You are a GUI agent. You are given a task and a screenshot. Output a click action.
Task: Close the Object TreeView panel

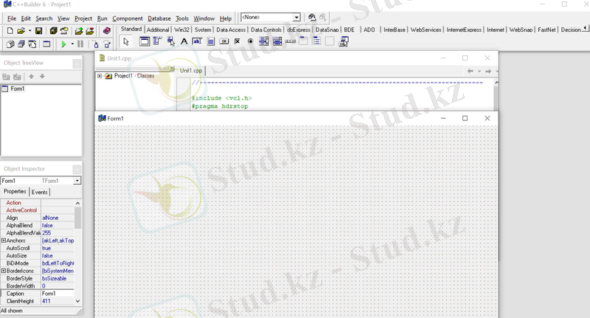coord(77,63)
